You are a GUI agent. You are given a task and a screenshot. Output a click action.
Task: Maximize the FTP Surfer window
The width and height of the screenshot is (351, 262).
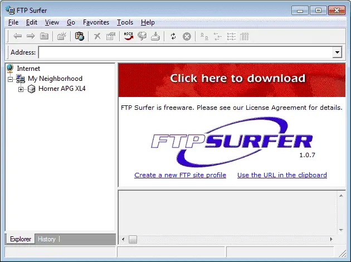pyautogui.click(x=318, y=11)
